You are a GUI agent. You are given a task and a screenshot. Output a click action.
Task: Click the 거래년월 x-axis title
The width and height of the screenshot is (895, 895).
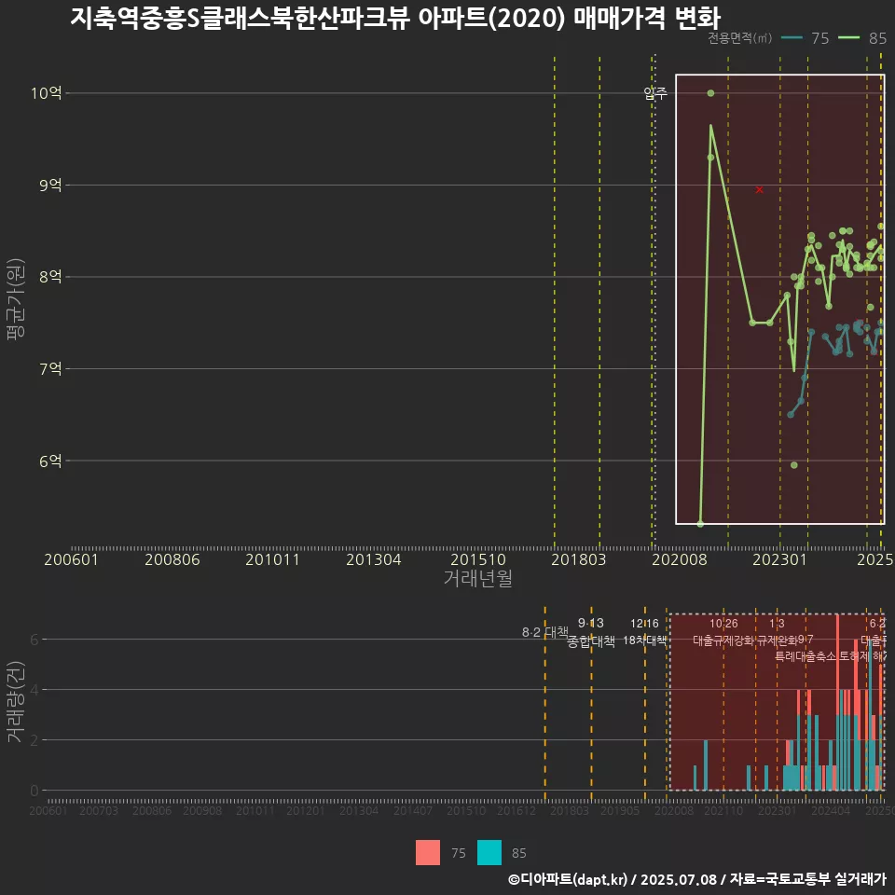click(x=477, y=578)
